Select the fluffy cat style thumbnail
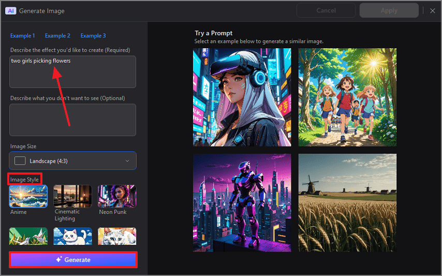 (x=117, y=236)
